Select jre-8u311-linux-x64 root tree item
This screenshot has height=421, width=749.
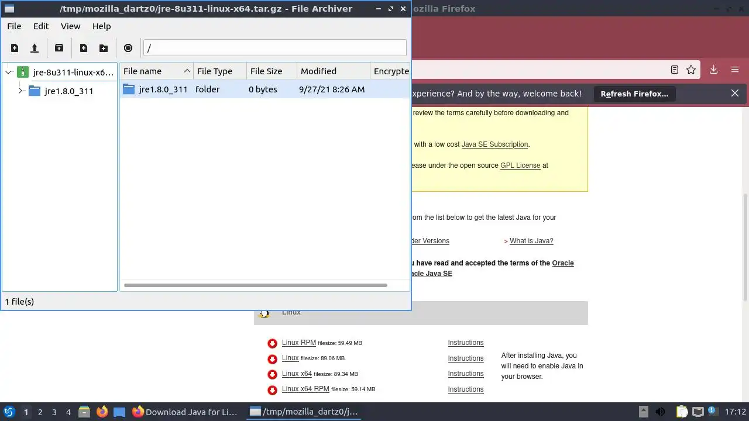point(73,73)
